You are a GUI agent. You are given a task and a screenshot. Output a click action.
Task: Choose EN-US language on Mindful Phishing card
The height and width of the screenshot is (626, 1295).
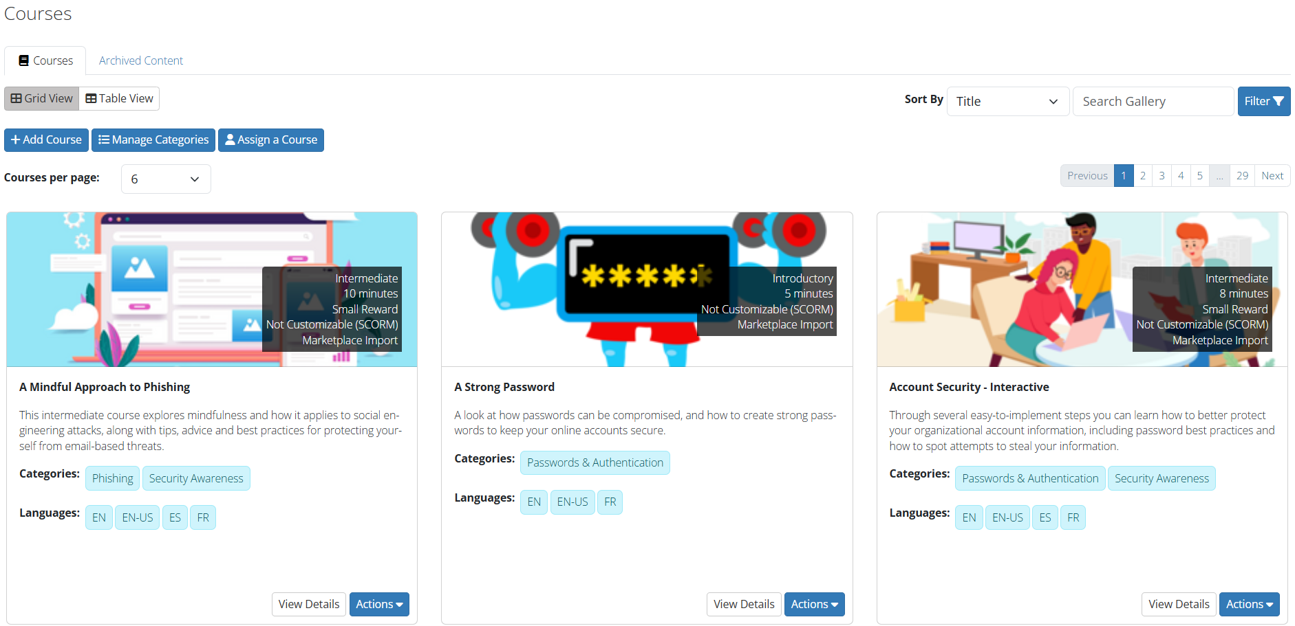click(x=138, y=517)
